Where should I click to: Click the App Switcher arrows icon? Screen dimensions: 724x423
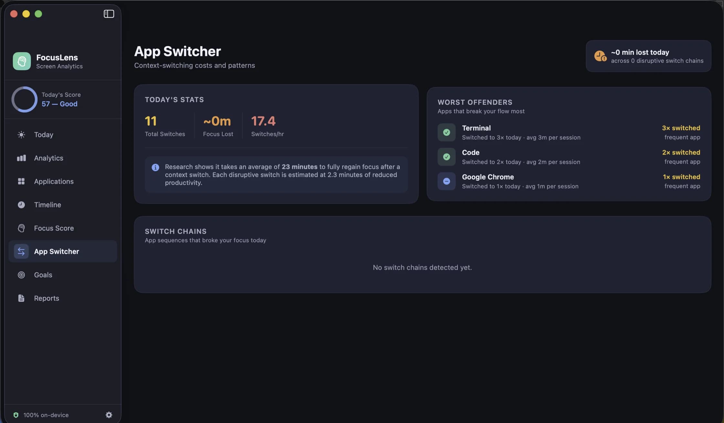(x=21, y=251)
